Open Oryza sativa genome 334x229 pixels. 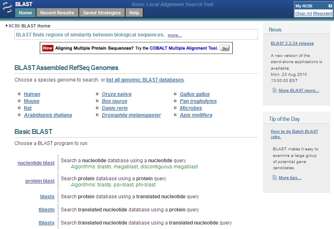pos(117,94)
